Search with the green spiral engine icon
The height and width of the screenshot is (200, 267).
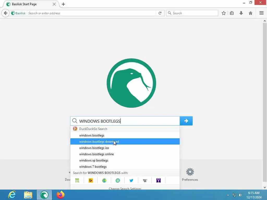tap(118, 180)
